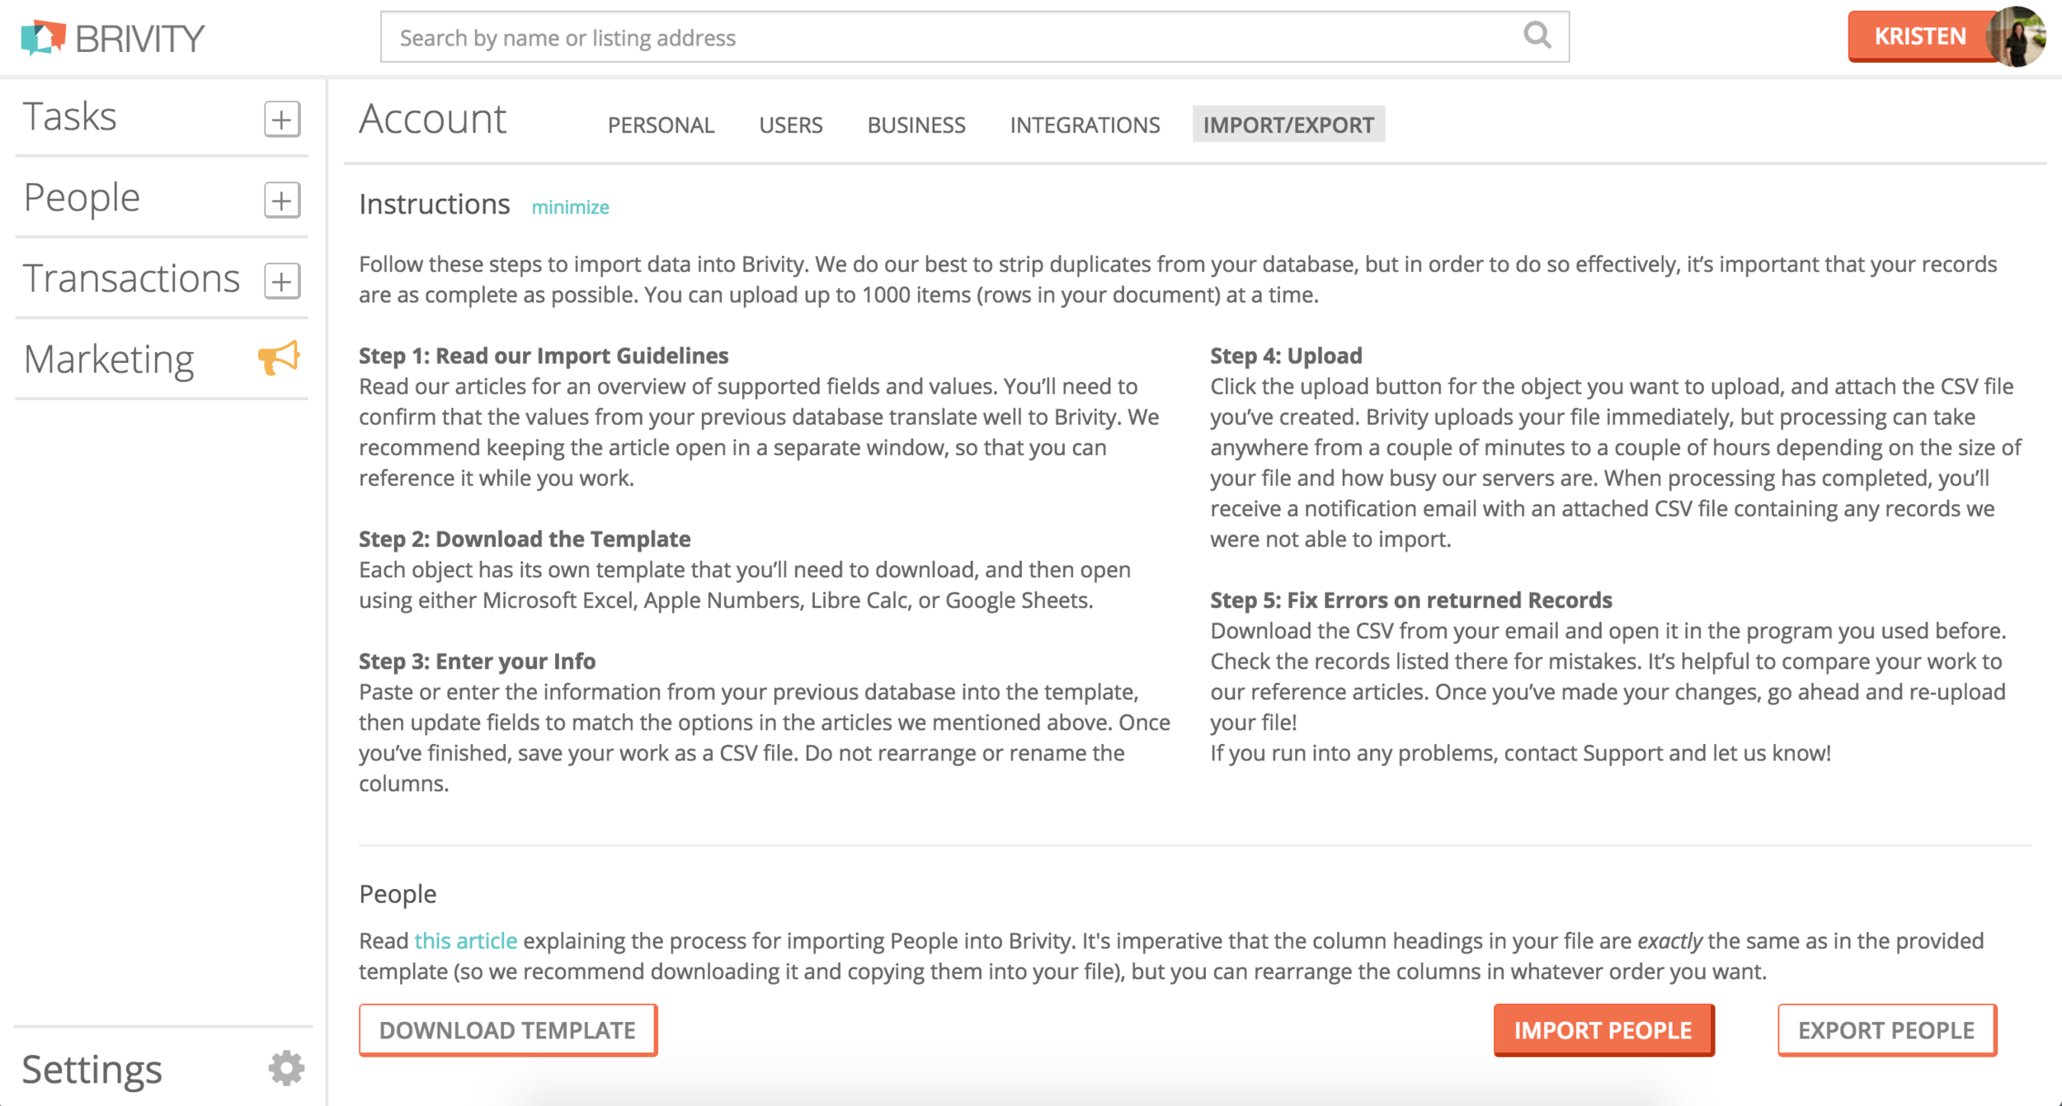Click 'Step 4: Upload' heading

1286,355
